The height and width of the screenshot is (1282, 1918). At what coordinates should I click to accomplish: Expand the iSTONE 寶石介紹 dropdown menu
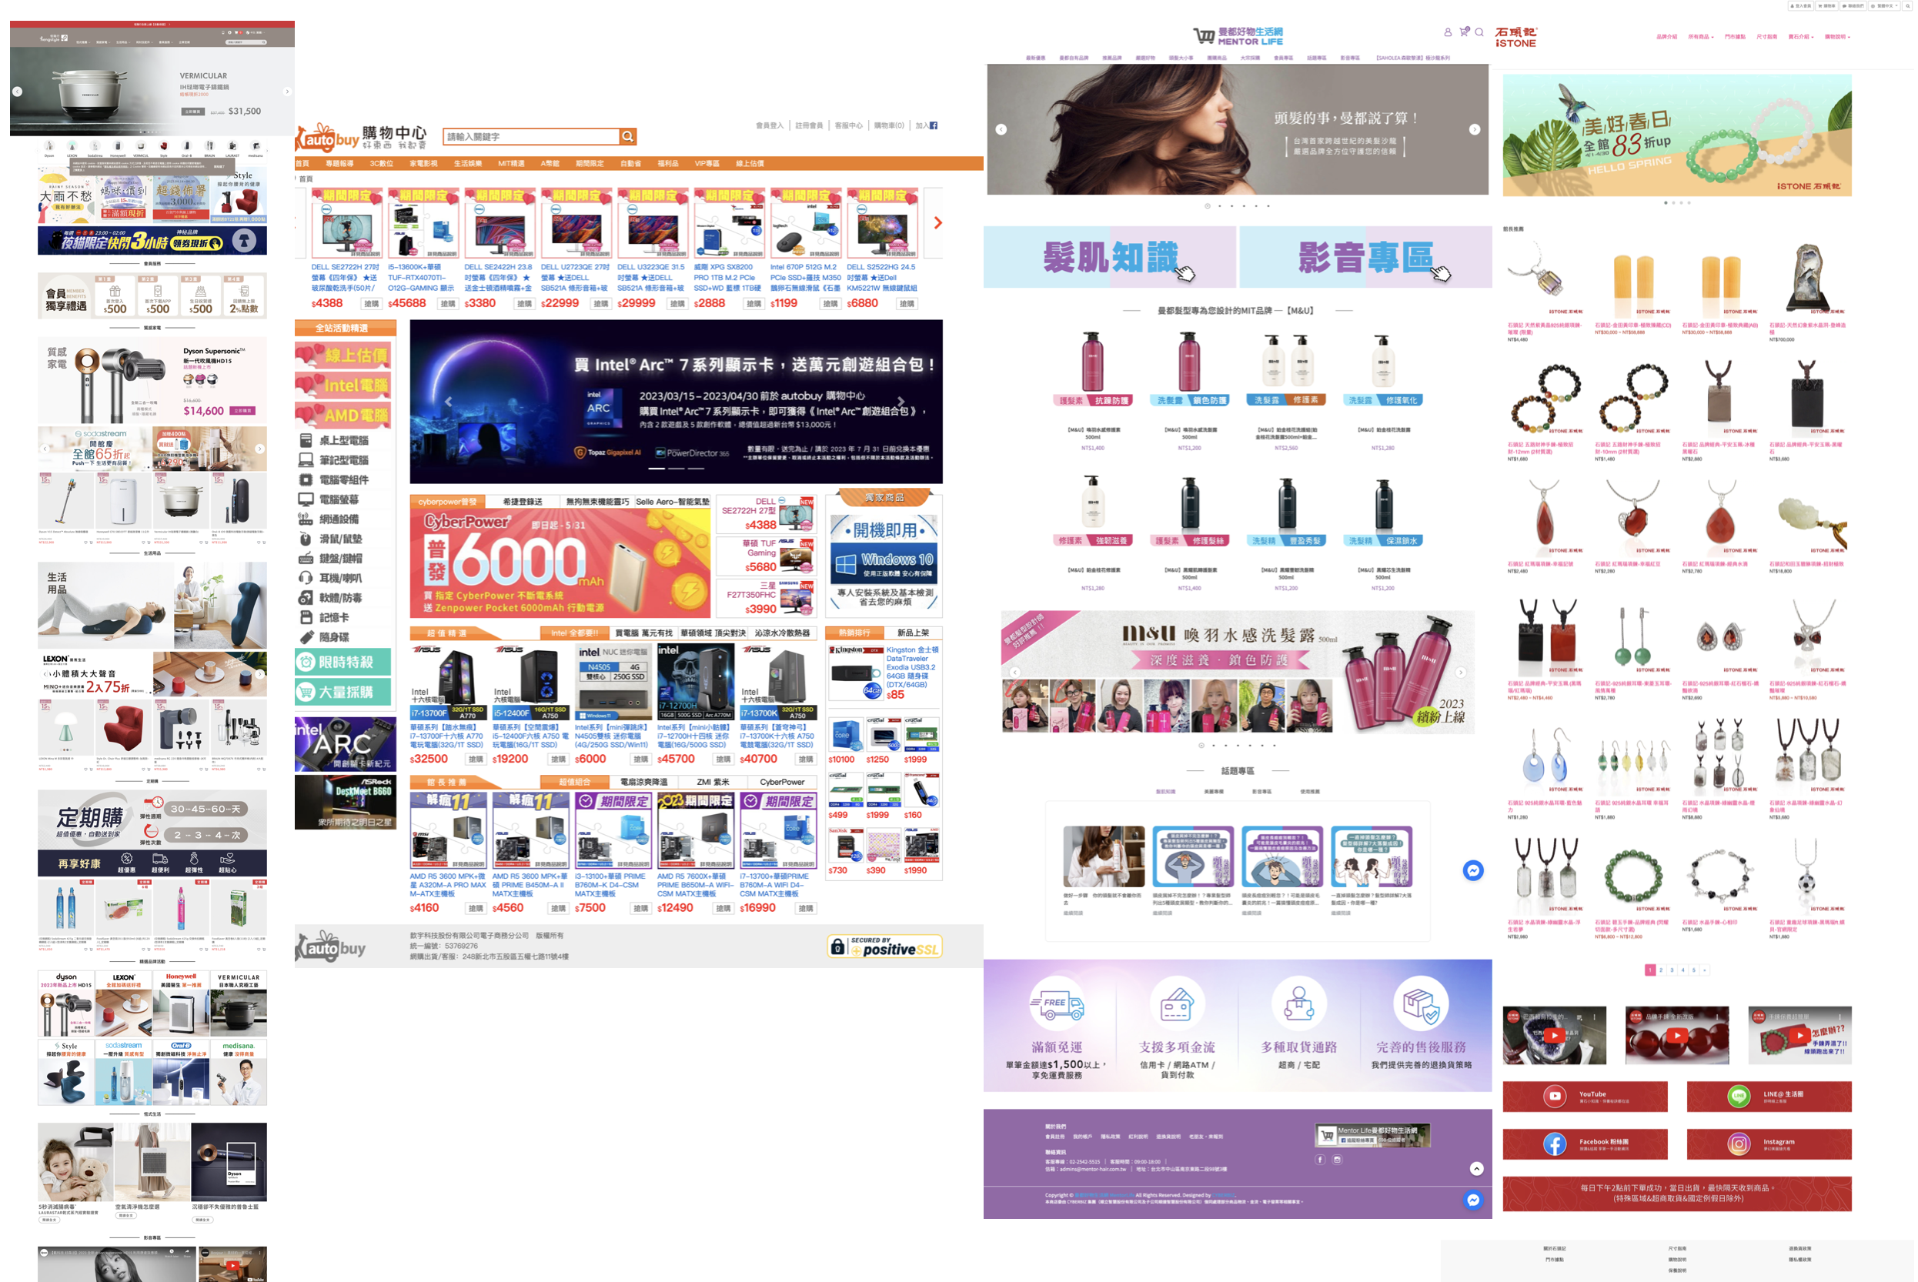[1803, 37]
